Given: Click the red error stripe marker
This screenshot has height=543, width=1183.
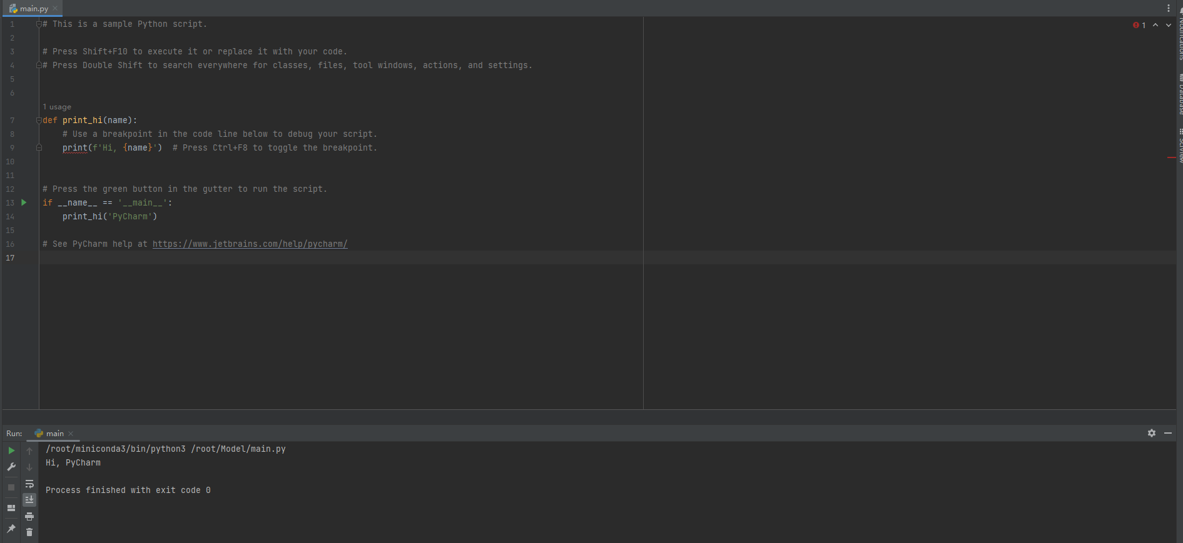Looking at the screenshot, I should (x=1170, y=157).
